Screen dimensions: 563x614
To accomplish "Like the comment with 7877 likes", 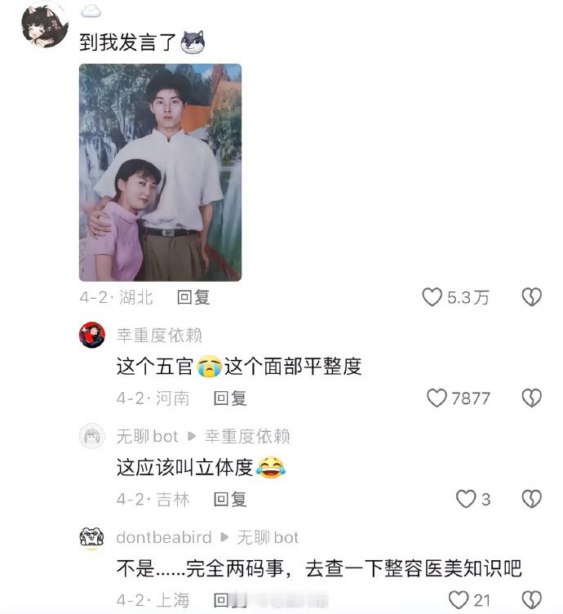I will coord(437,398).
